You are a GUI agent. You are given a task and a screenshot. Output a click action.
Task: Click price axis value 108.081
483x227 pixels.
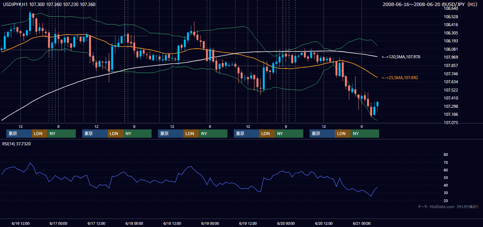[x=451, y=49]
